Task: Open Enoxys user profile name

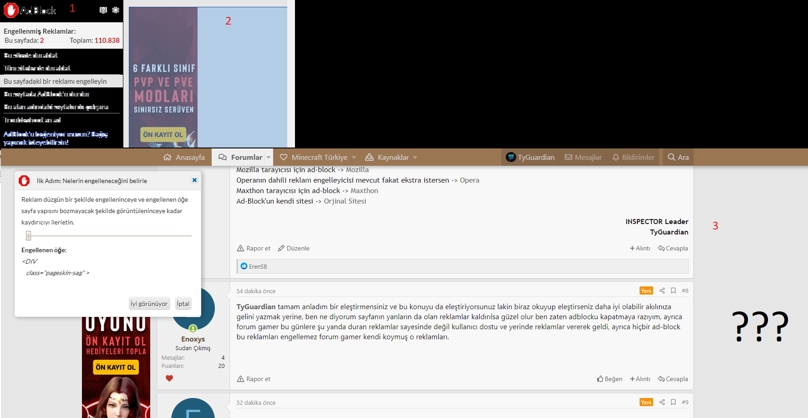Action: [x=193, y=339]
